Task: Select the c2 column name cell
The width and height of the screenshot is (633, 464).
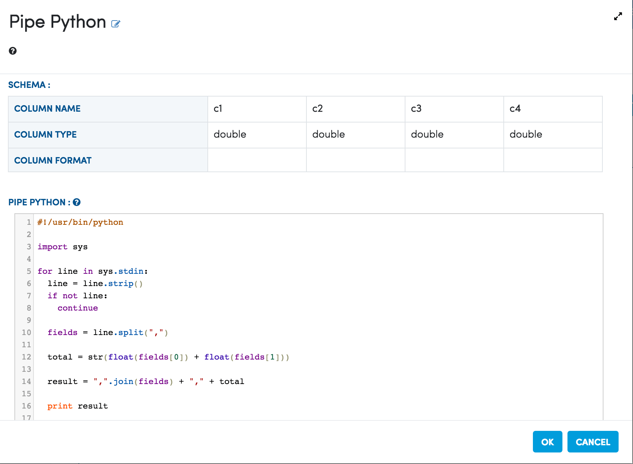Action: [355, 109]
